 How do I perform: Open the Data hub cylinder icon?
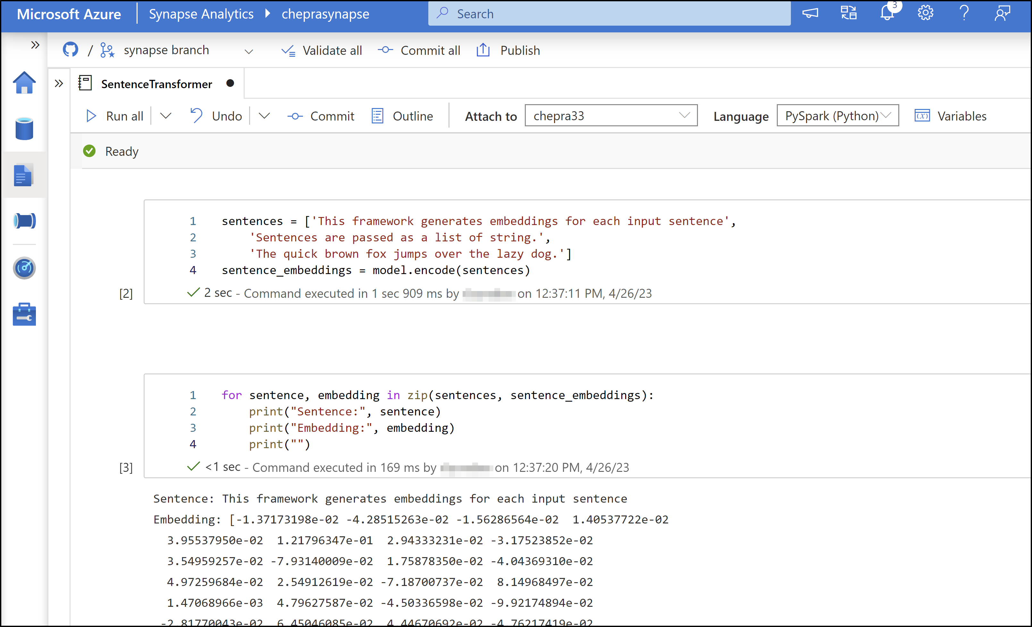click(24, 129)
